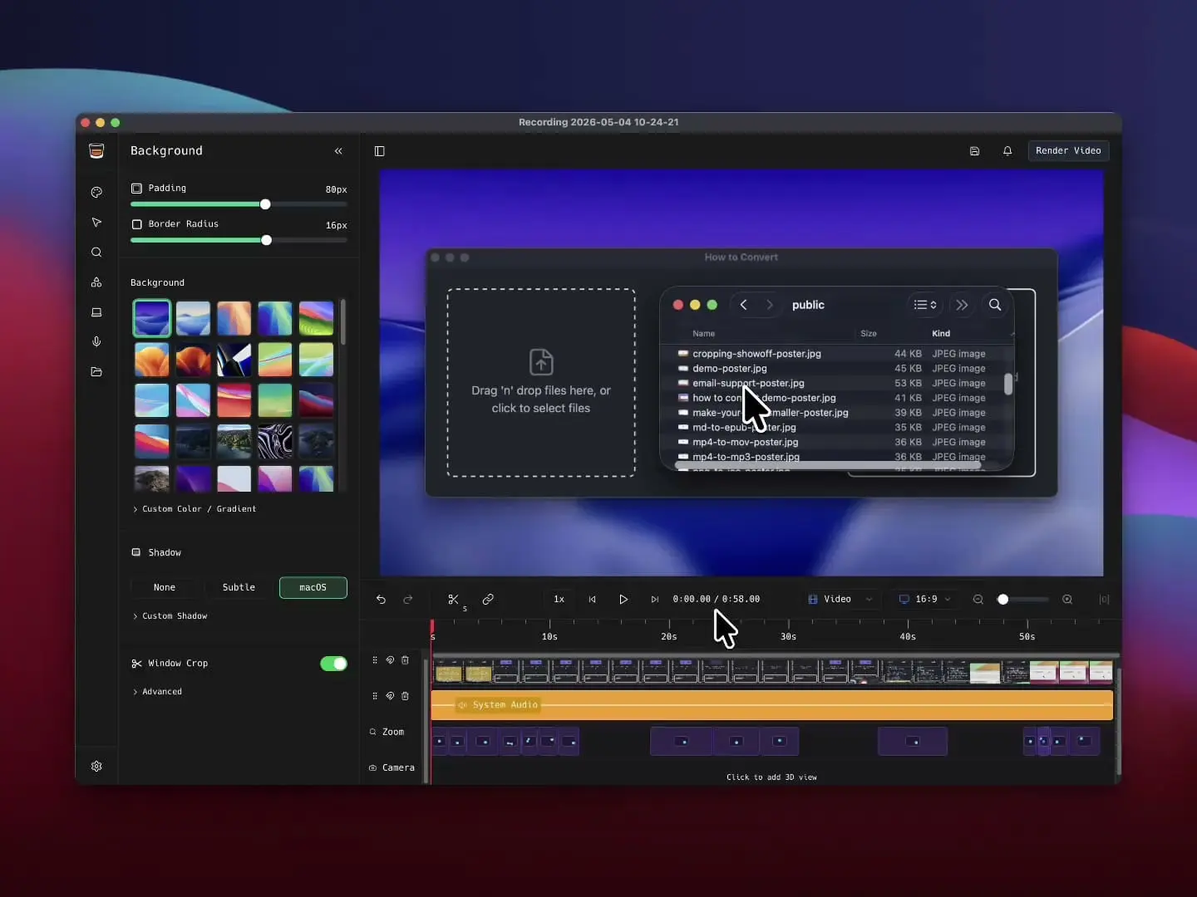This screenshot has width=1197, height=897.
Task: Click the Border Radius slider handle
Action: click(x=266, y=240)
